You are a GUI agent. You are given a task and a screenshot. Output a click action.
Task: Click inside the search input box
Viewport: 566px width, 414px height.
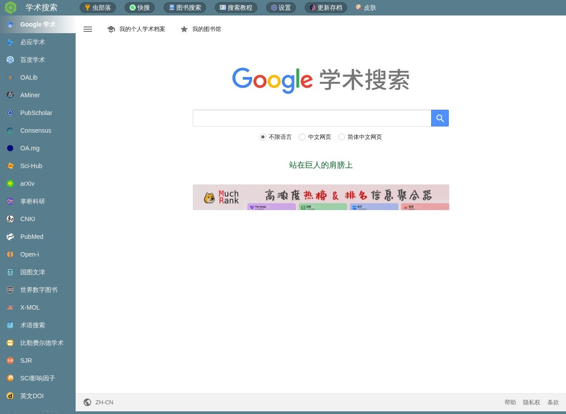(x=312, y=118)
